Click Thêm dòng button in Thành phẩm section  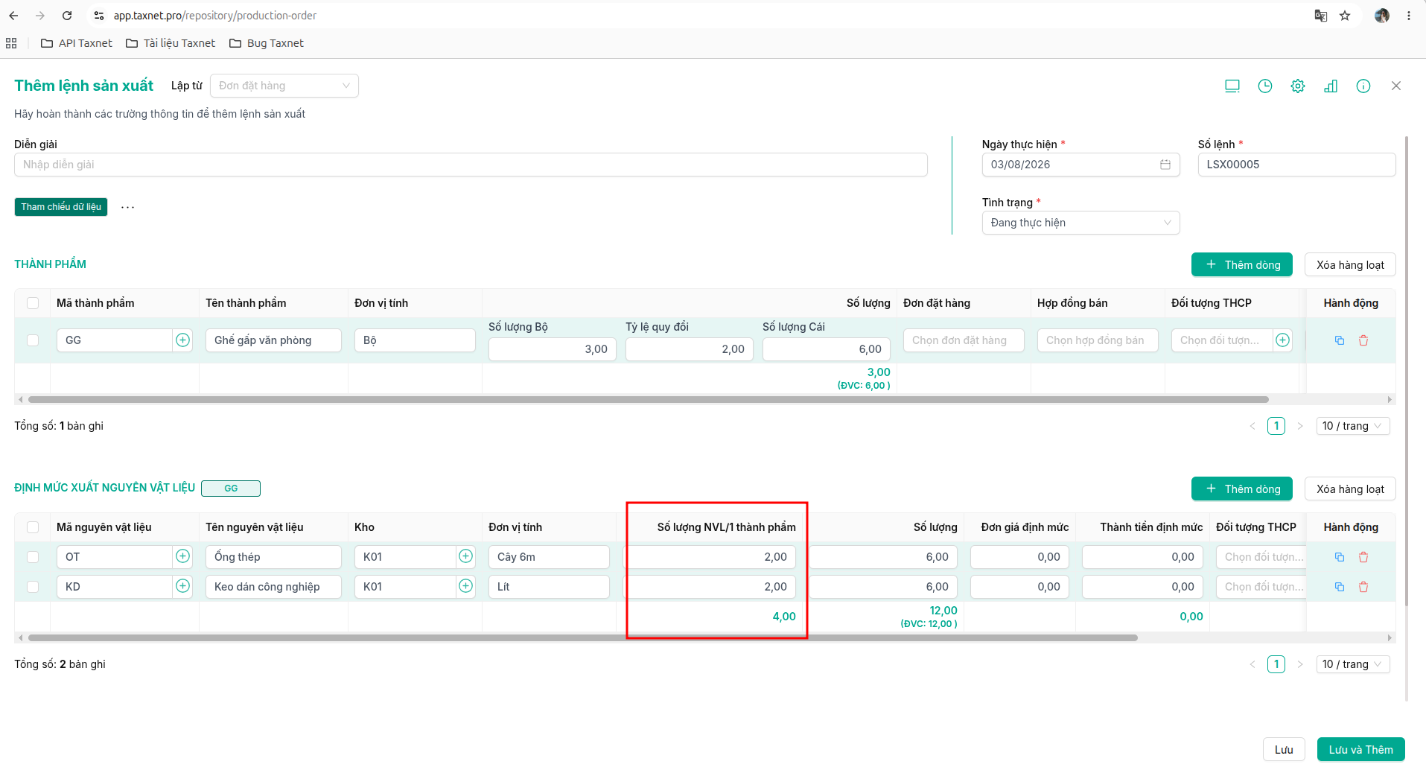click(x=1241, y=265)
